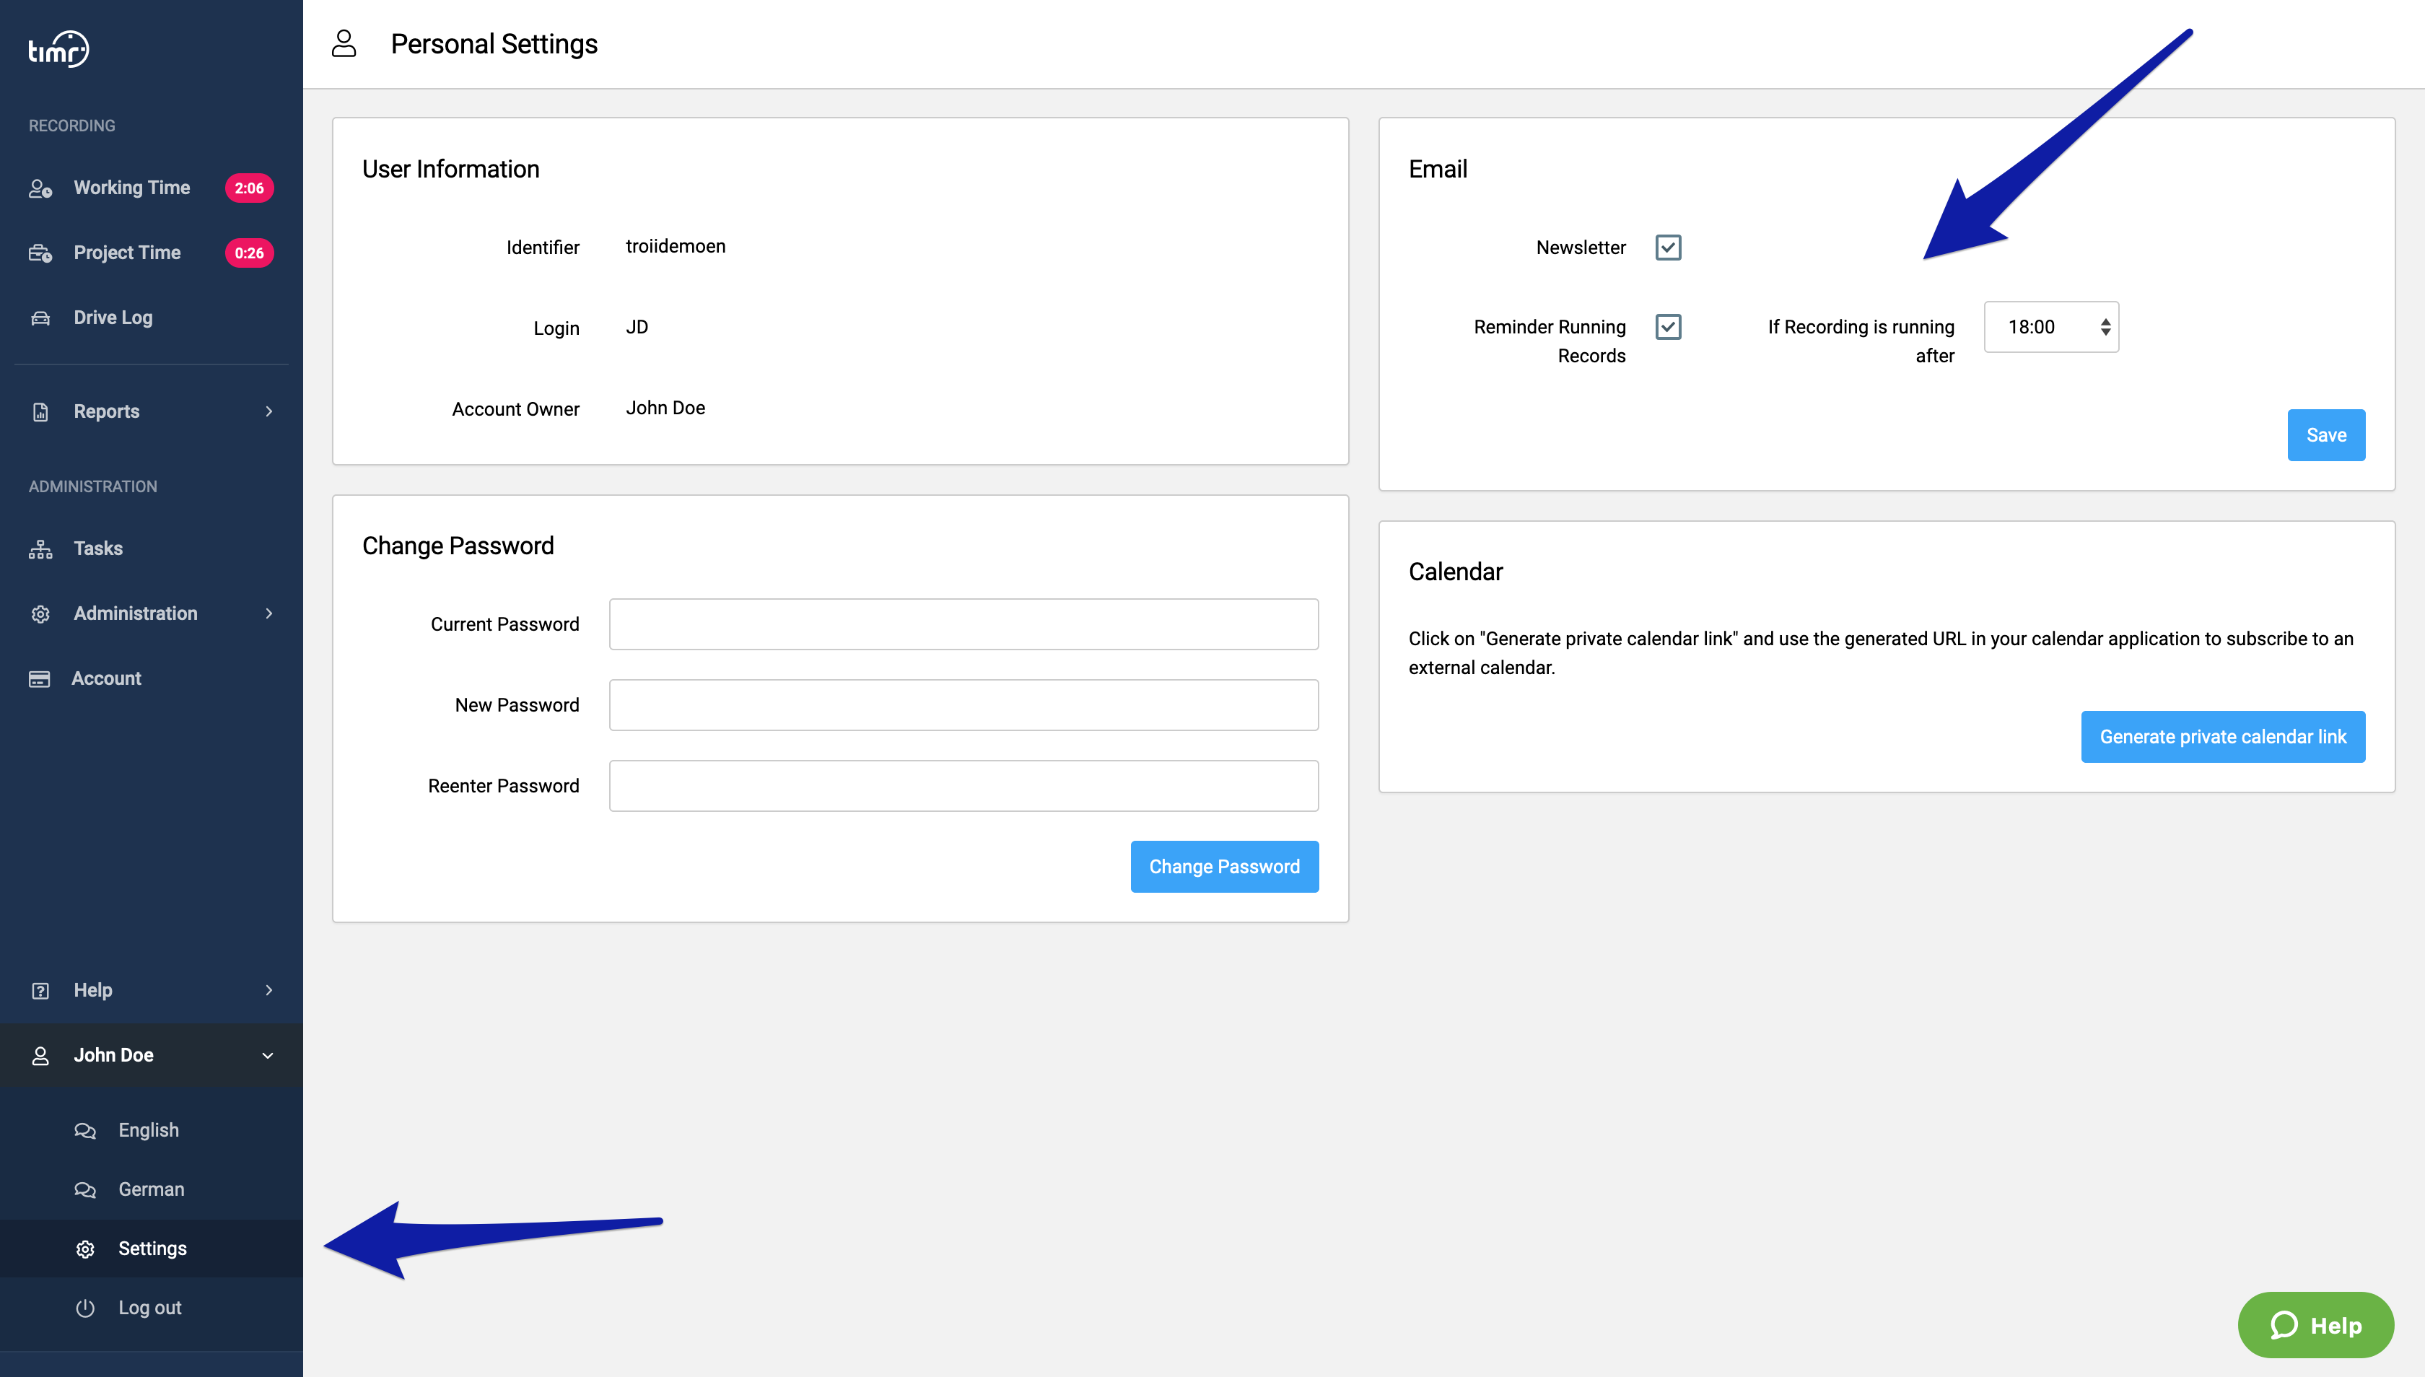Click the identifier value troiidemoen
This screenshot has height=1377, width=2425.
[x=676, y=246]
